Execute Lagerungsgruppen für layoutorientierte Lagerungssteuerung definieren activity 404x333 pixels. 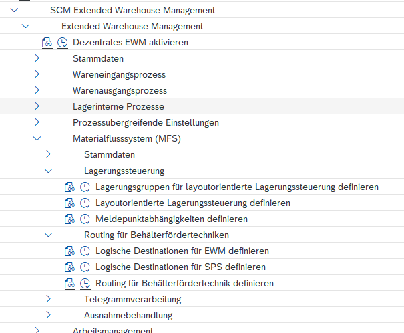(x=85, y=187)
